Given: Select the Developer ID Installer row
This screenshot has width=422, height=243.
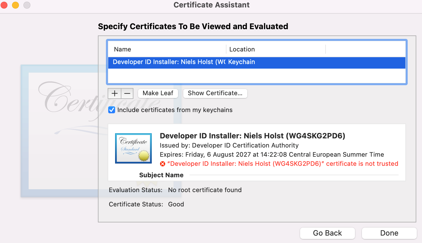Looking at the screenshot, I should tap(169, 62).
